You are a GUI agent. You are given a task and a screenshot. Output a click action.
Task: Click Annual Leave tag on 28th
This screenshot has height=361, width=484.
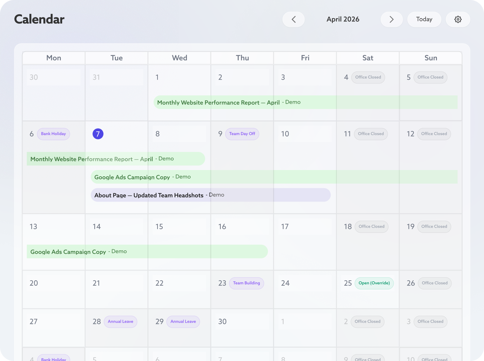point(120,322)
